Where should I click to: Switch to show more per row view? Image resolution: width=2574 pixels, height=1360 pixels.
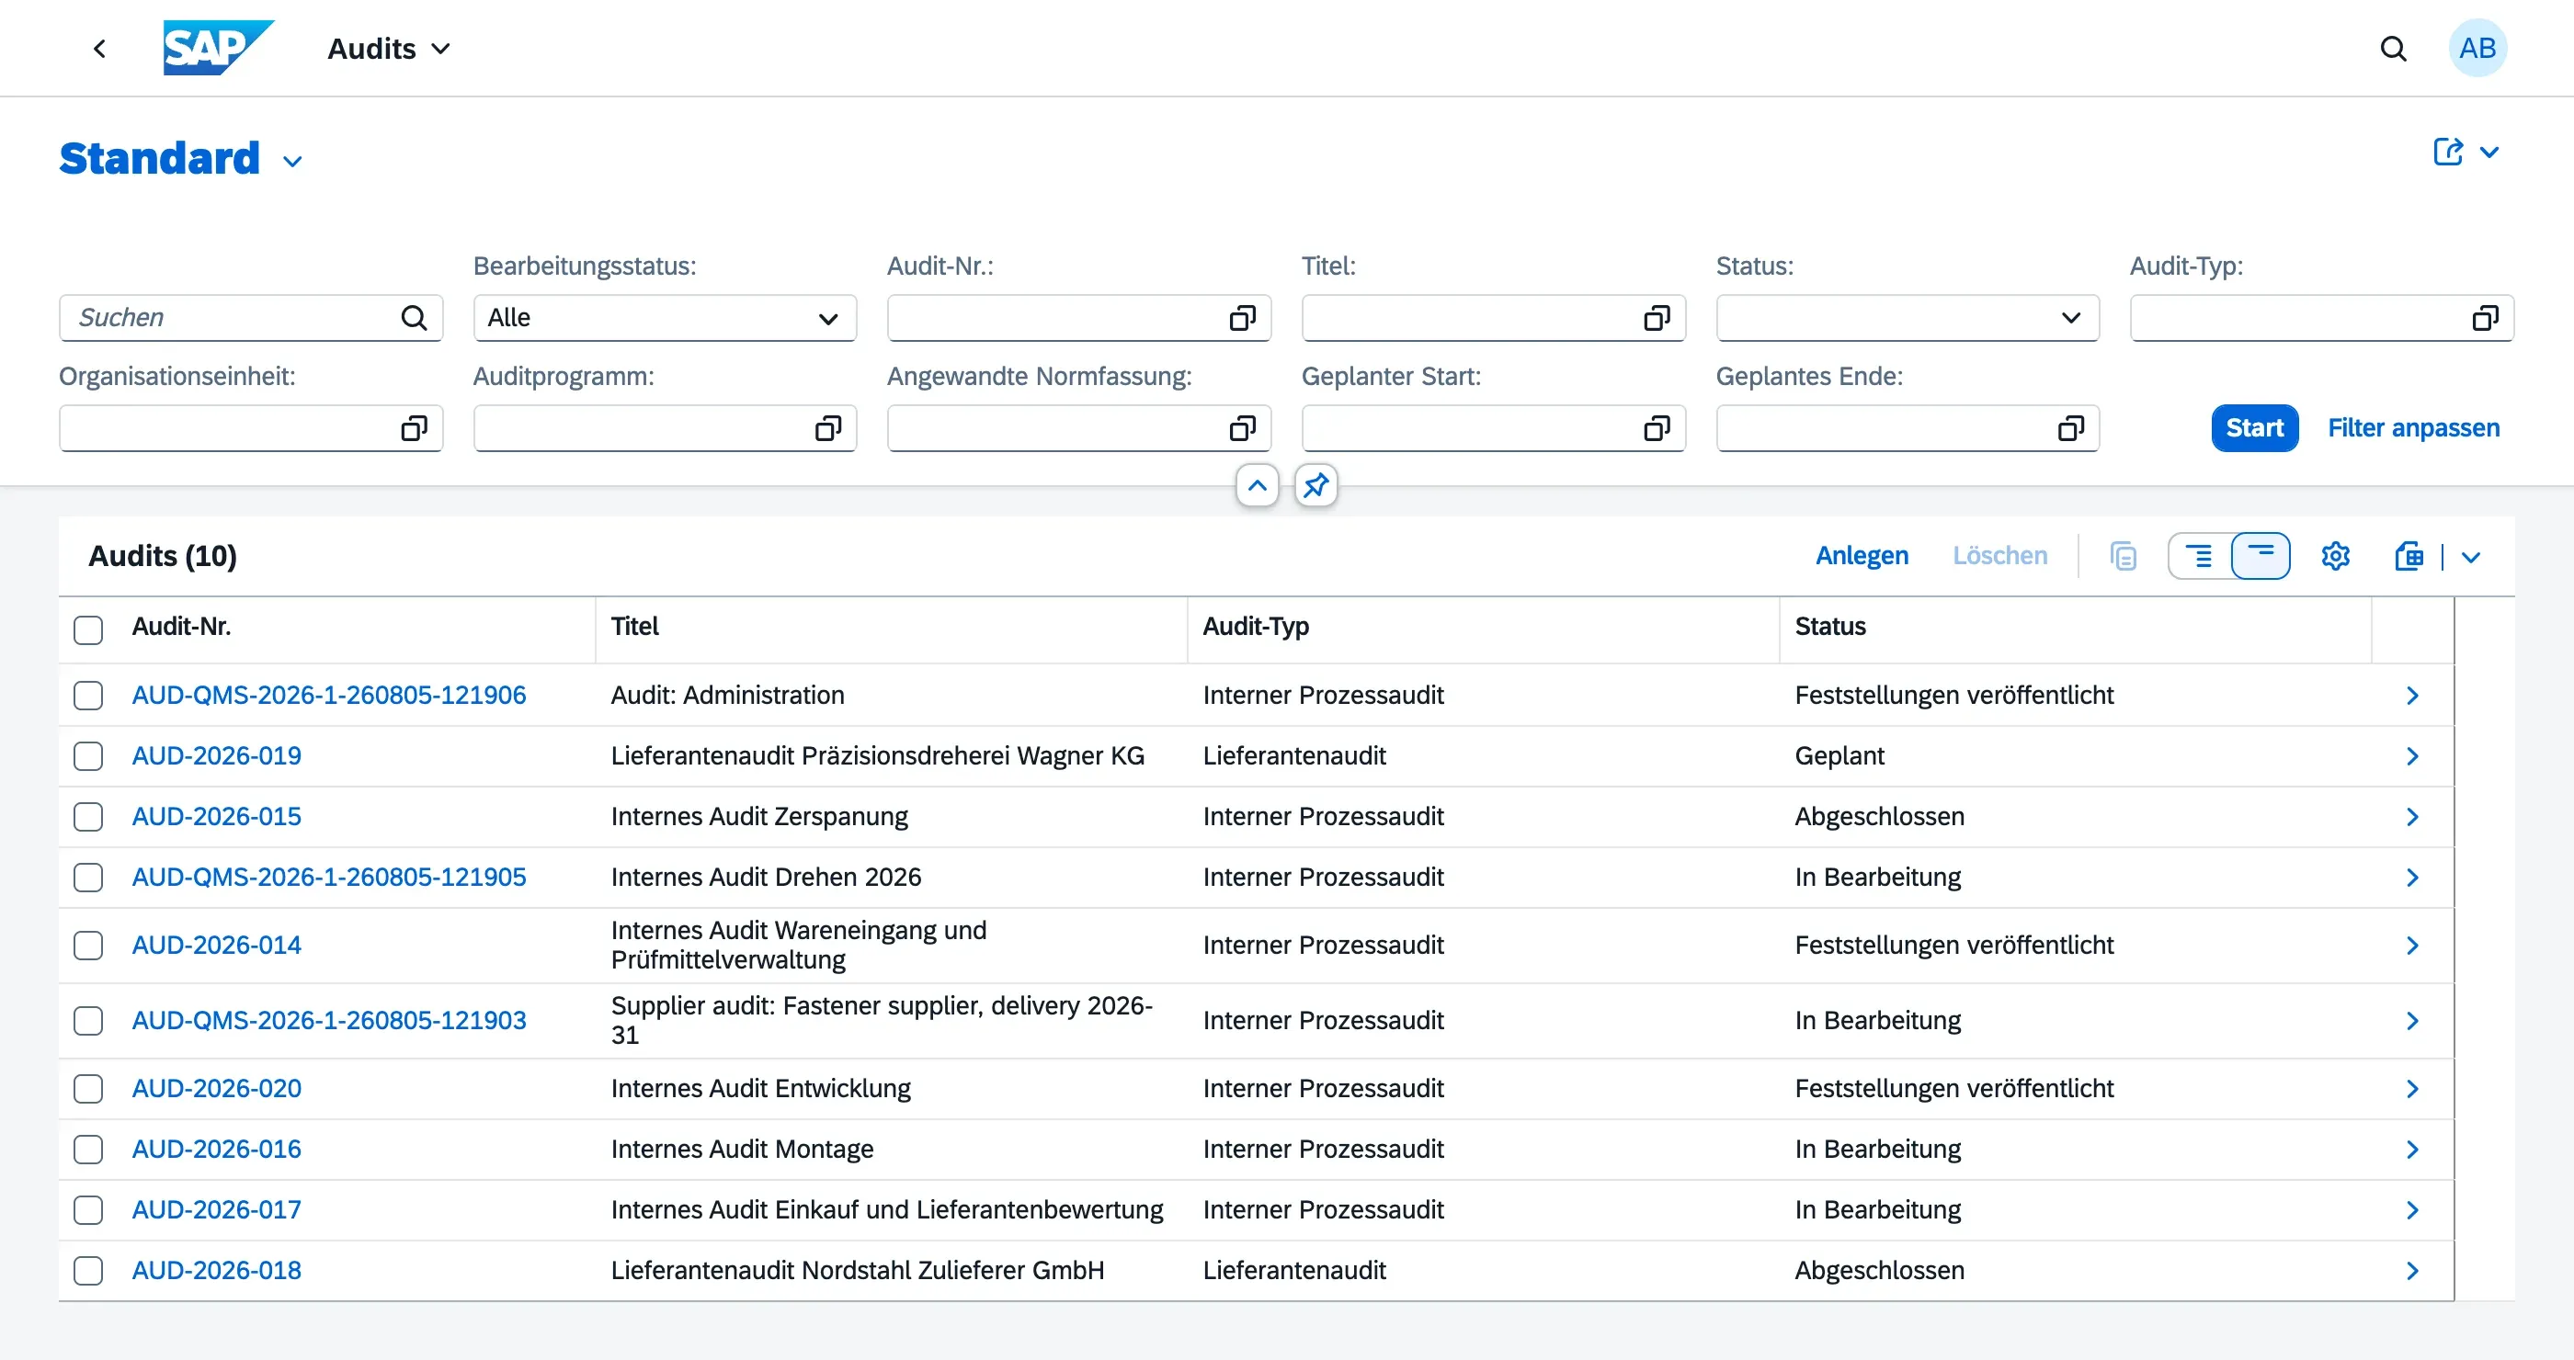point(2198,556)
